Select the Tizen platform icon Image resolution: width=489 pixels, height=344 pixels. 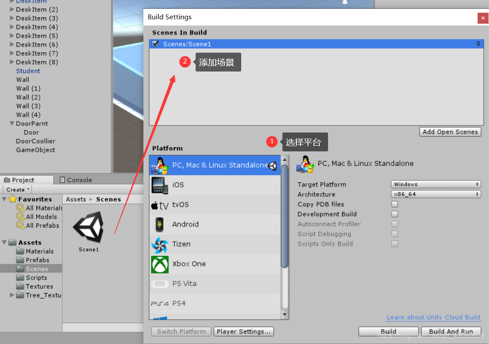click(x=160, y=244)
